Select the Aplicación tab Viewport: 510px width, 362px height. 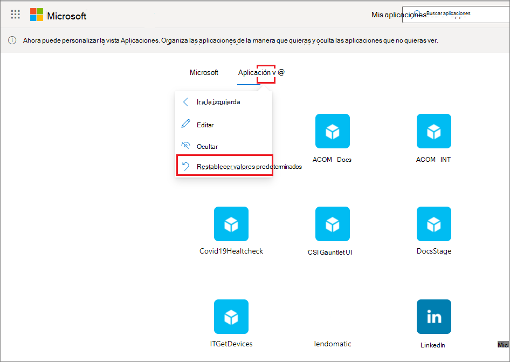(x=254, y=72)
